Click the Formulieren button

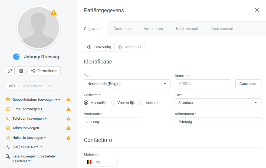click(44, 71)
